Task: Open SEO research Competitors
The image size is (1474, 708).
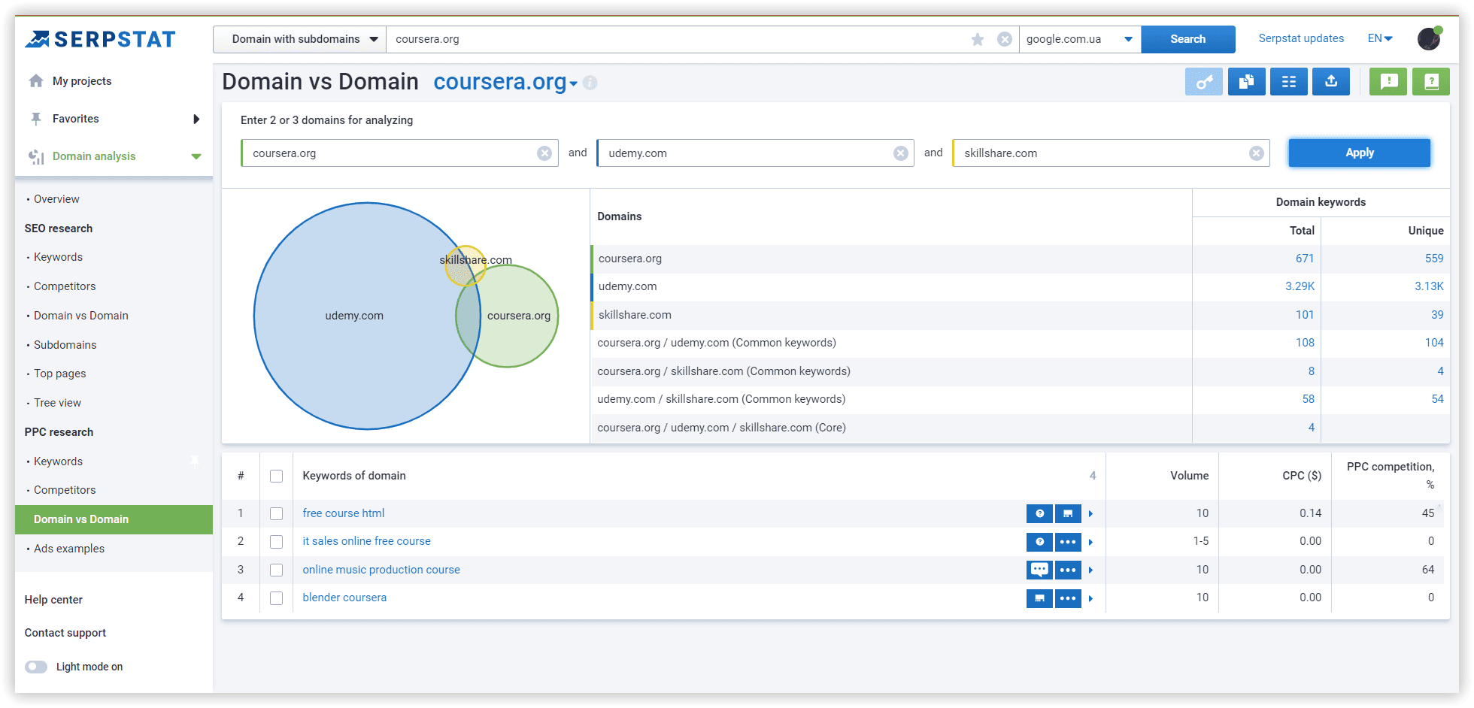Action: 65,286
